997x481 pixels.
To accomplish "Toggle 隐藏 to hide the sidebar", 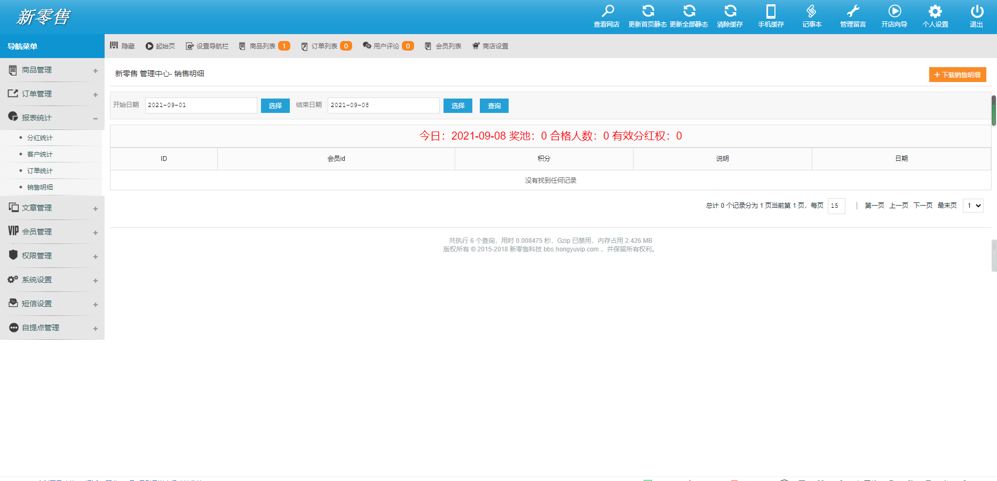I will pyautogui.click(x=122, y=46).
